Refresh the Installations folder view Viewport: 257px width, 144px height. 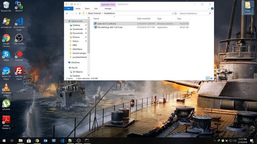pyautogui.click(x=175, y=13)
